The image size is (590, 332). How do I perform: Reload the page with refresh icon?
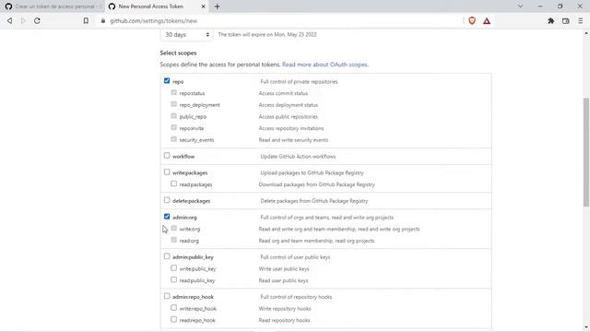(37, 21)
